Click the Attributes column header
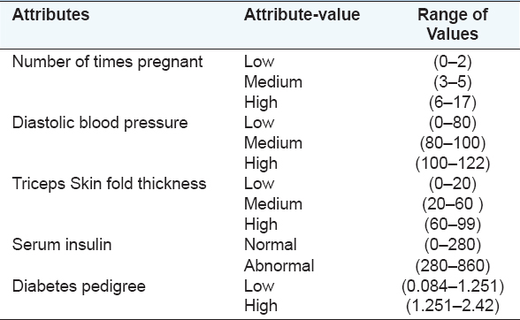520x320 pixels. click(x=50, y=15)
